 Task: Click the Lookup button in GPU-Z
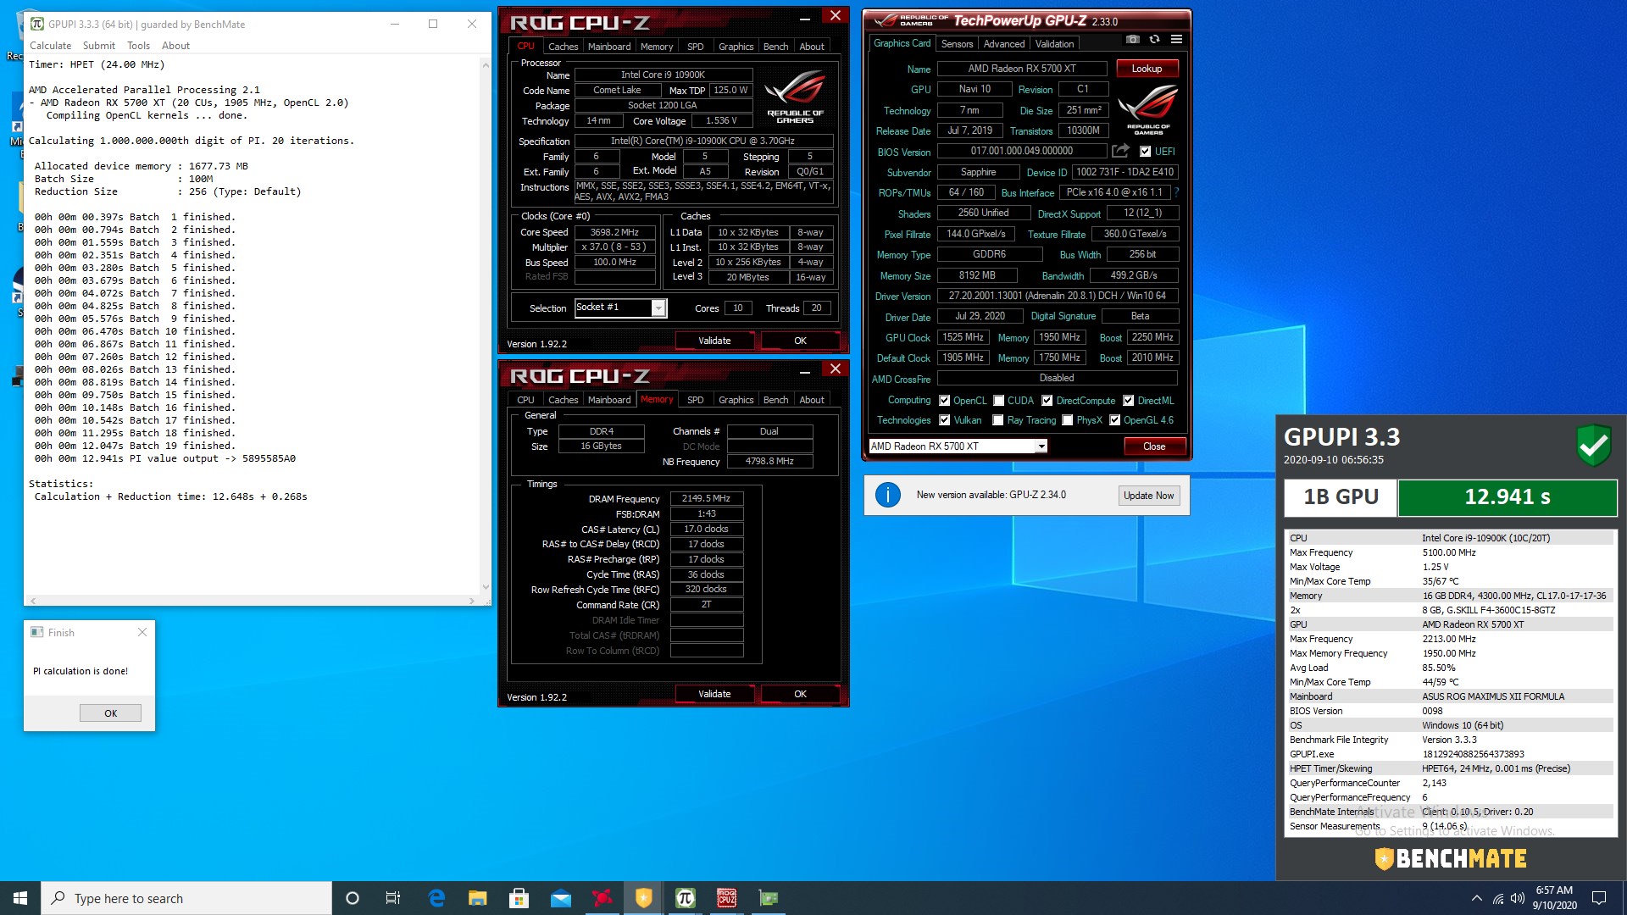[1147, 69]
